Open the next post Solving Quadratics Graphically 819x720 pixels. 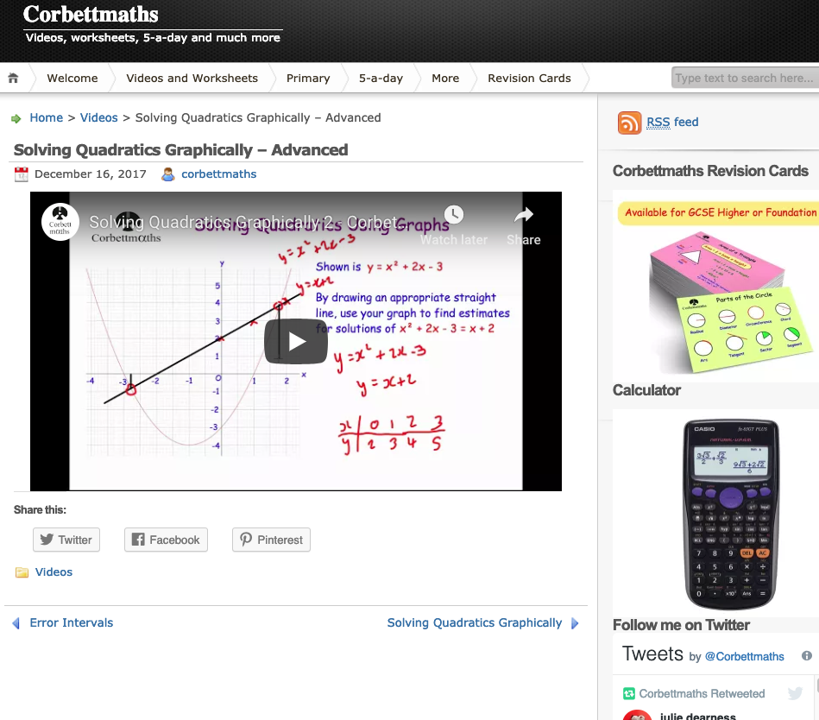[475, 622]
